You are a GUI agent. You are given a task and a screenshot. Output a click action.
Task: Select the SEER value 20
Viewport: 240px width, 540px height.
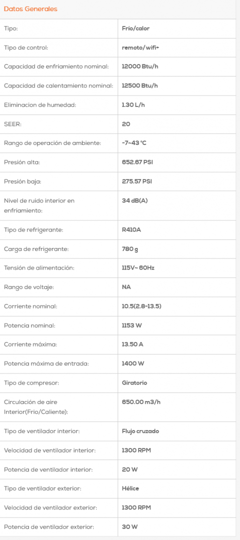tap(126, 124)
